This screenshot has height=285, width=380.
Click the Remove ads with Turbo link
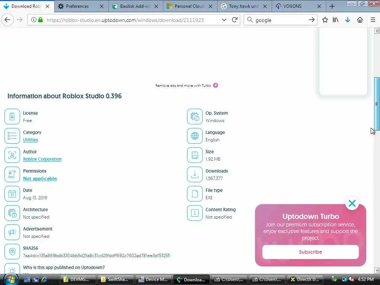[x=187, y=85]
